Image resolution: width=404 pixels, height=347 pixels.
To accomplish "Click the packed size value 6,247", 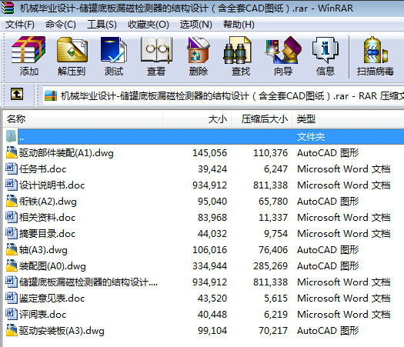I will pos(275,169).
